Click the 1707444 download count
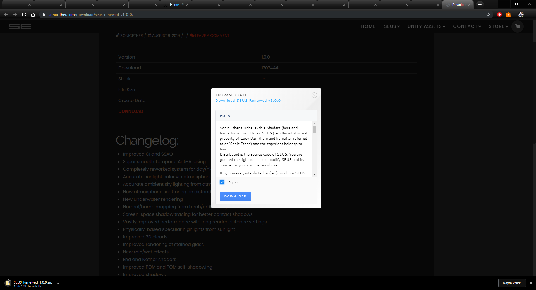Image resolution: width=536 pixels, height=290 pixels. pos(270,68)
